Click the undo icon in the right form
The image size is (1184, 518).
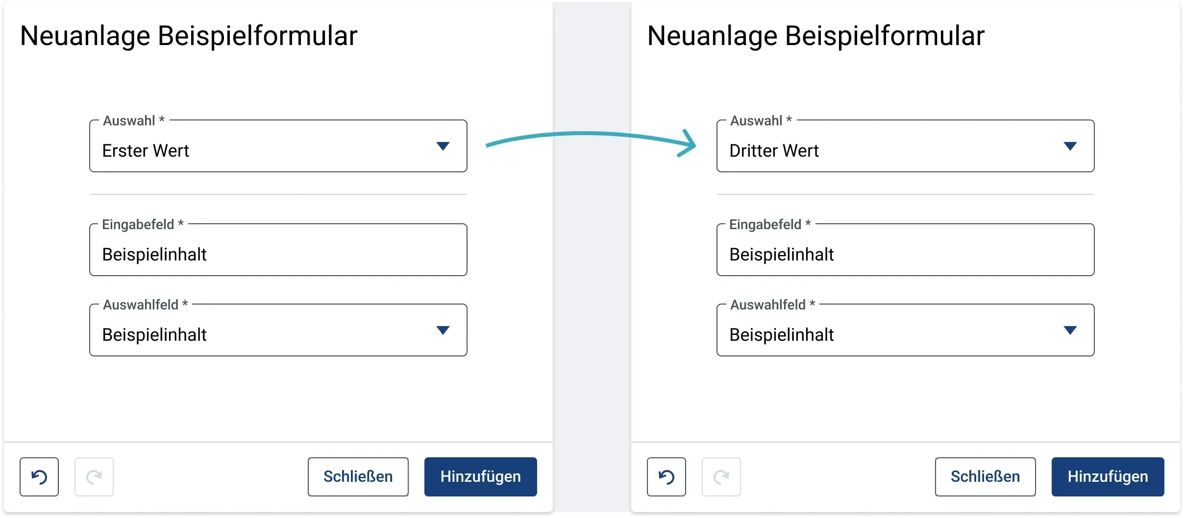pyautogui.click(x=666, y=477)
